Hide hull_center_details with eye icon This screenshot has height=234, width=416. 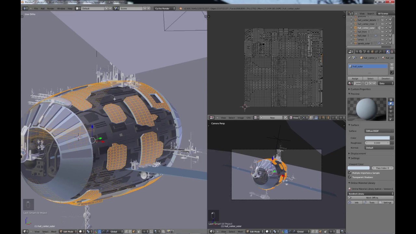[x=383, y=20]
